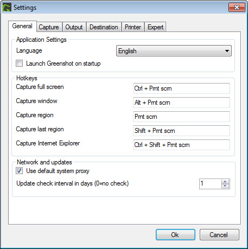Click the Cancel button
Screen dimensions: 248x249
pyautogui.click(x=219, y=235)
